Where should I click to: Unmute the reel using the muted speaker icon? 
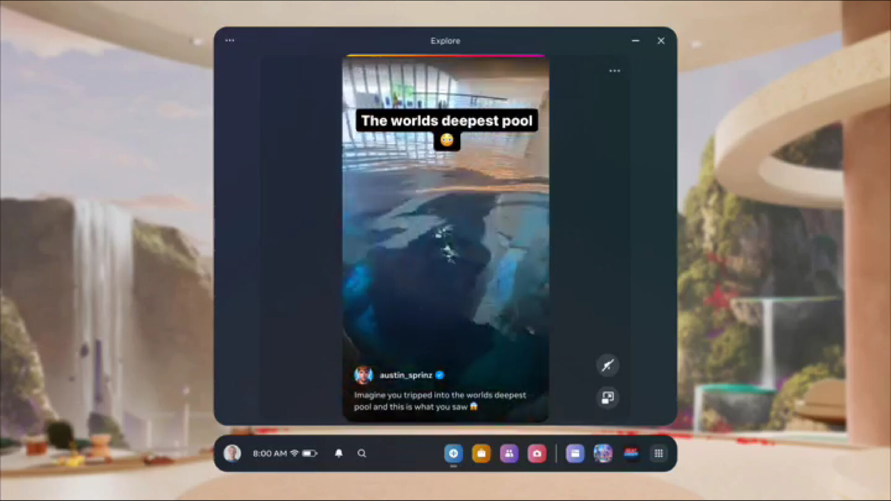607,366
